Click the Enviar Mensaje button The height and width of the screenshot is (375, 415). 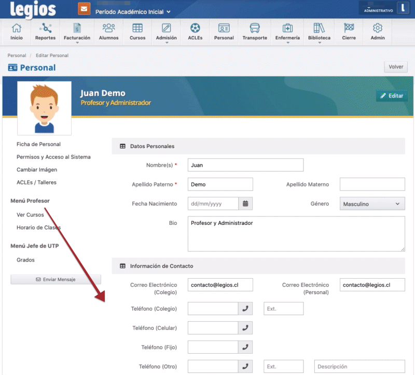coord(56,279)
